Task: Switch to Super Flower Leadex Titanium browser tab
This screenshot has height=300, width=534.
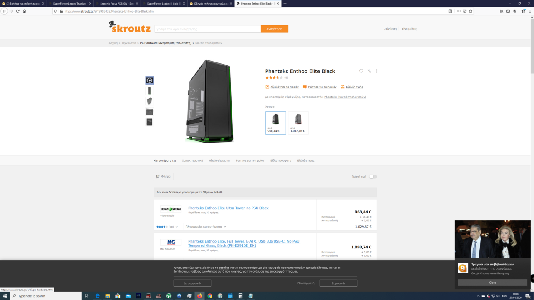Action: pos(69,3)
